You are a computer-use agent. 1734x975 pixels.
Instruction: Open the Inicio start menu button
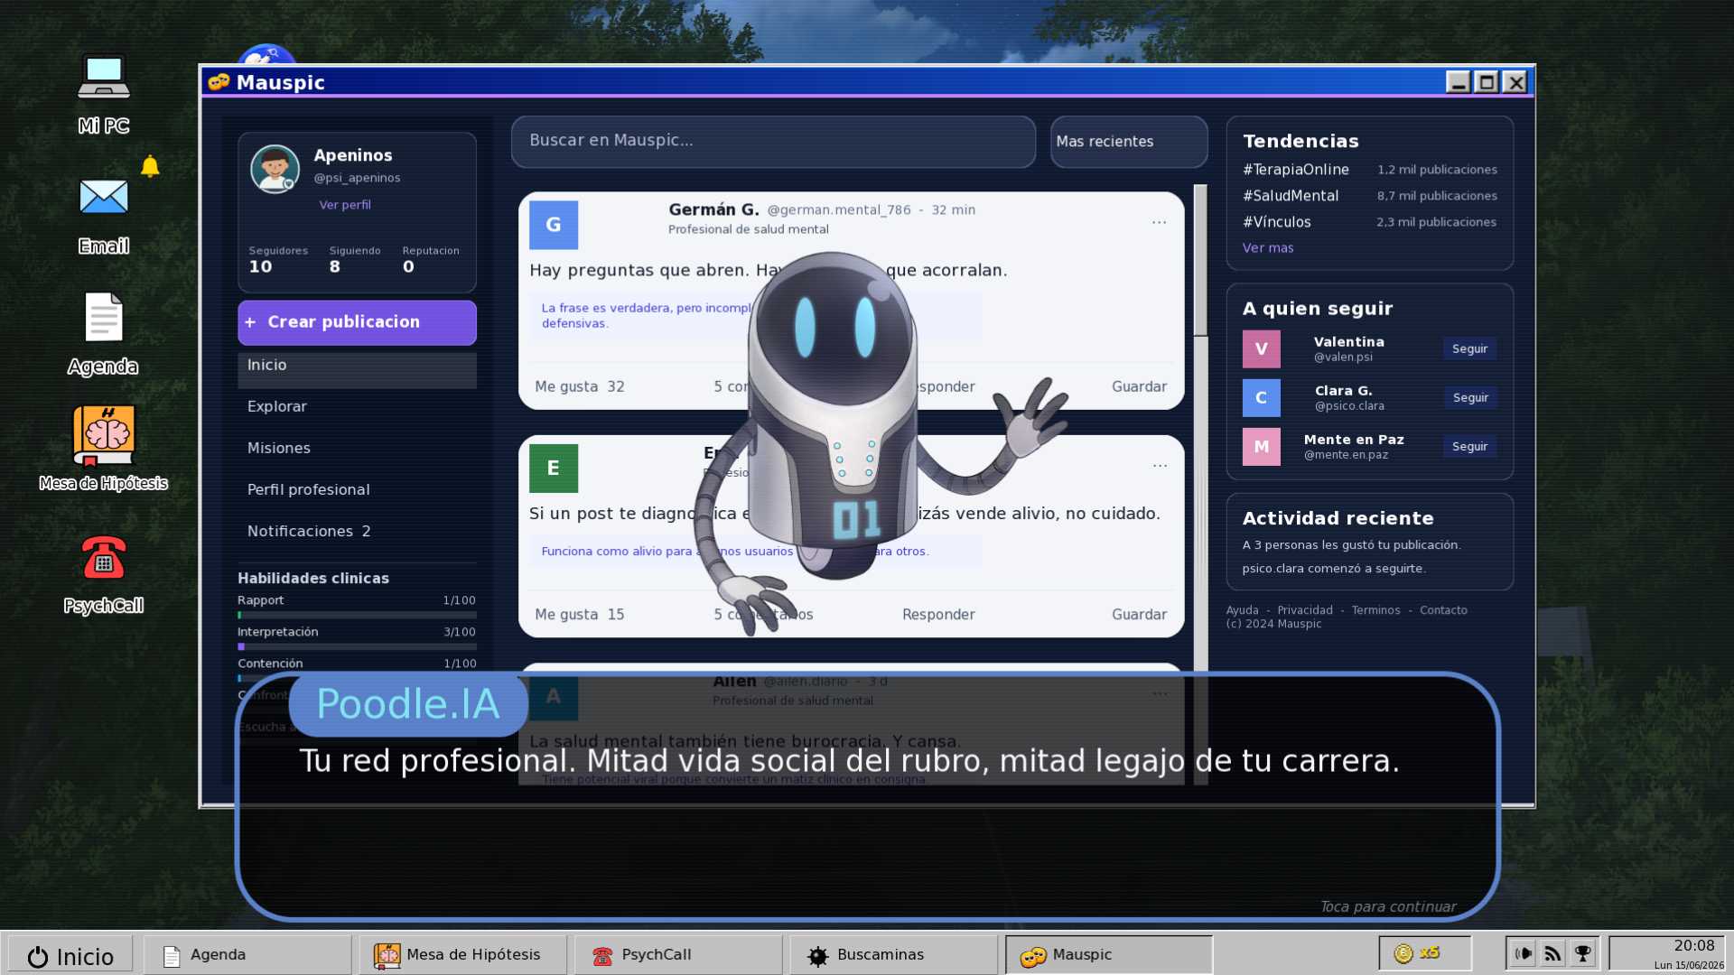tap(70, 955)
